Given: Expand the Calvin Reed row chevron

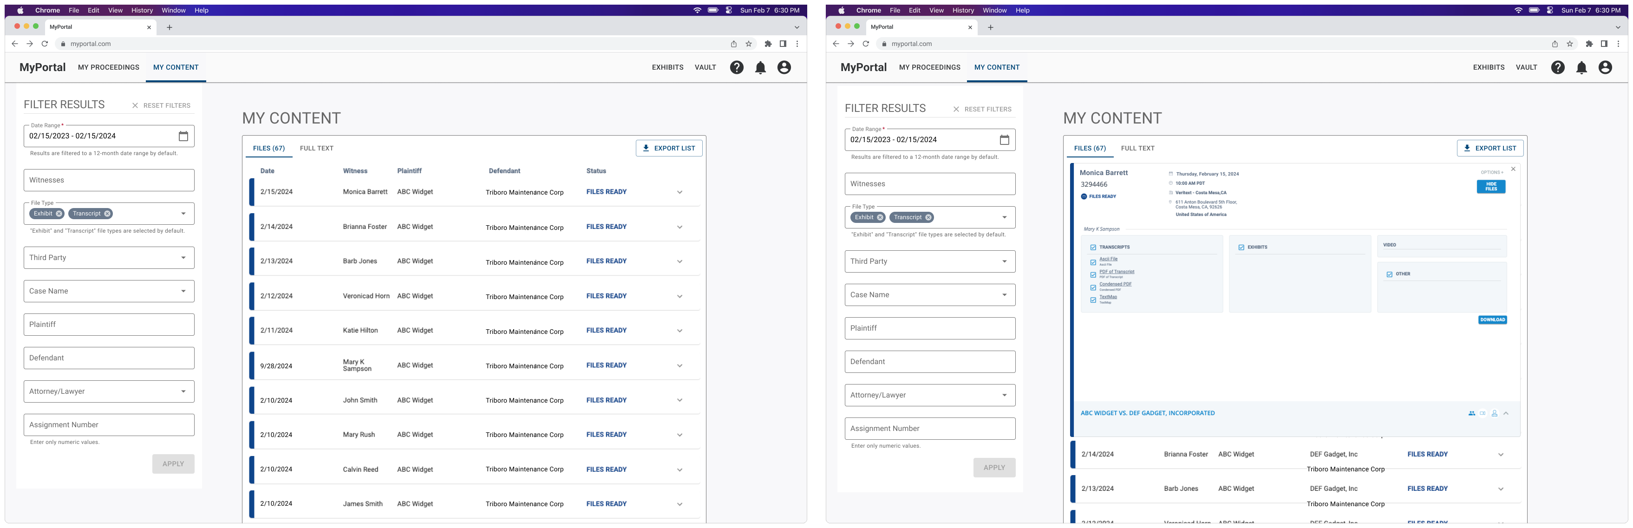Looking at the screenshot, I should coord(679,469).
